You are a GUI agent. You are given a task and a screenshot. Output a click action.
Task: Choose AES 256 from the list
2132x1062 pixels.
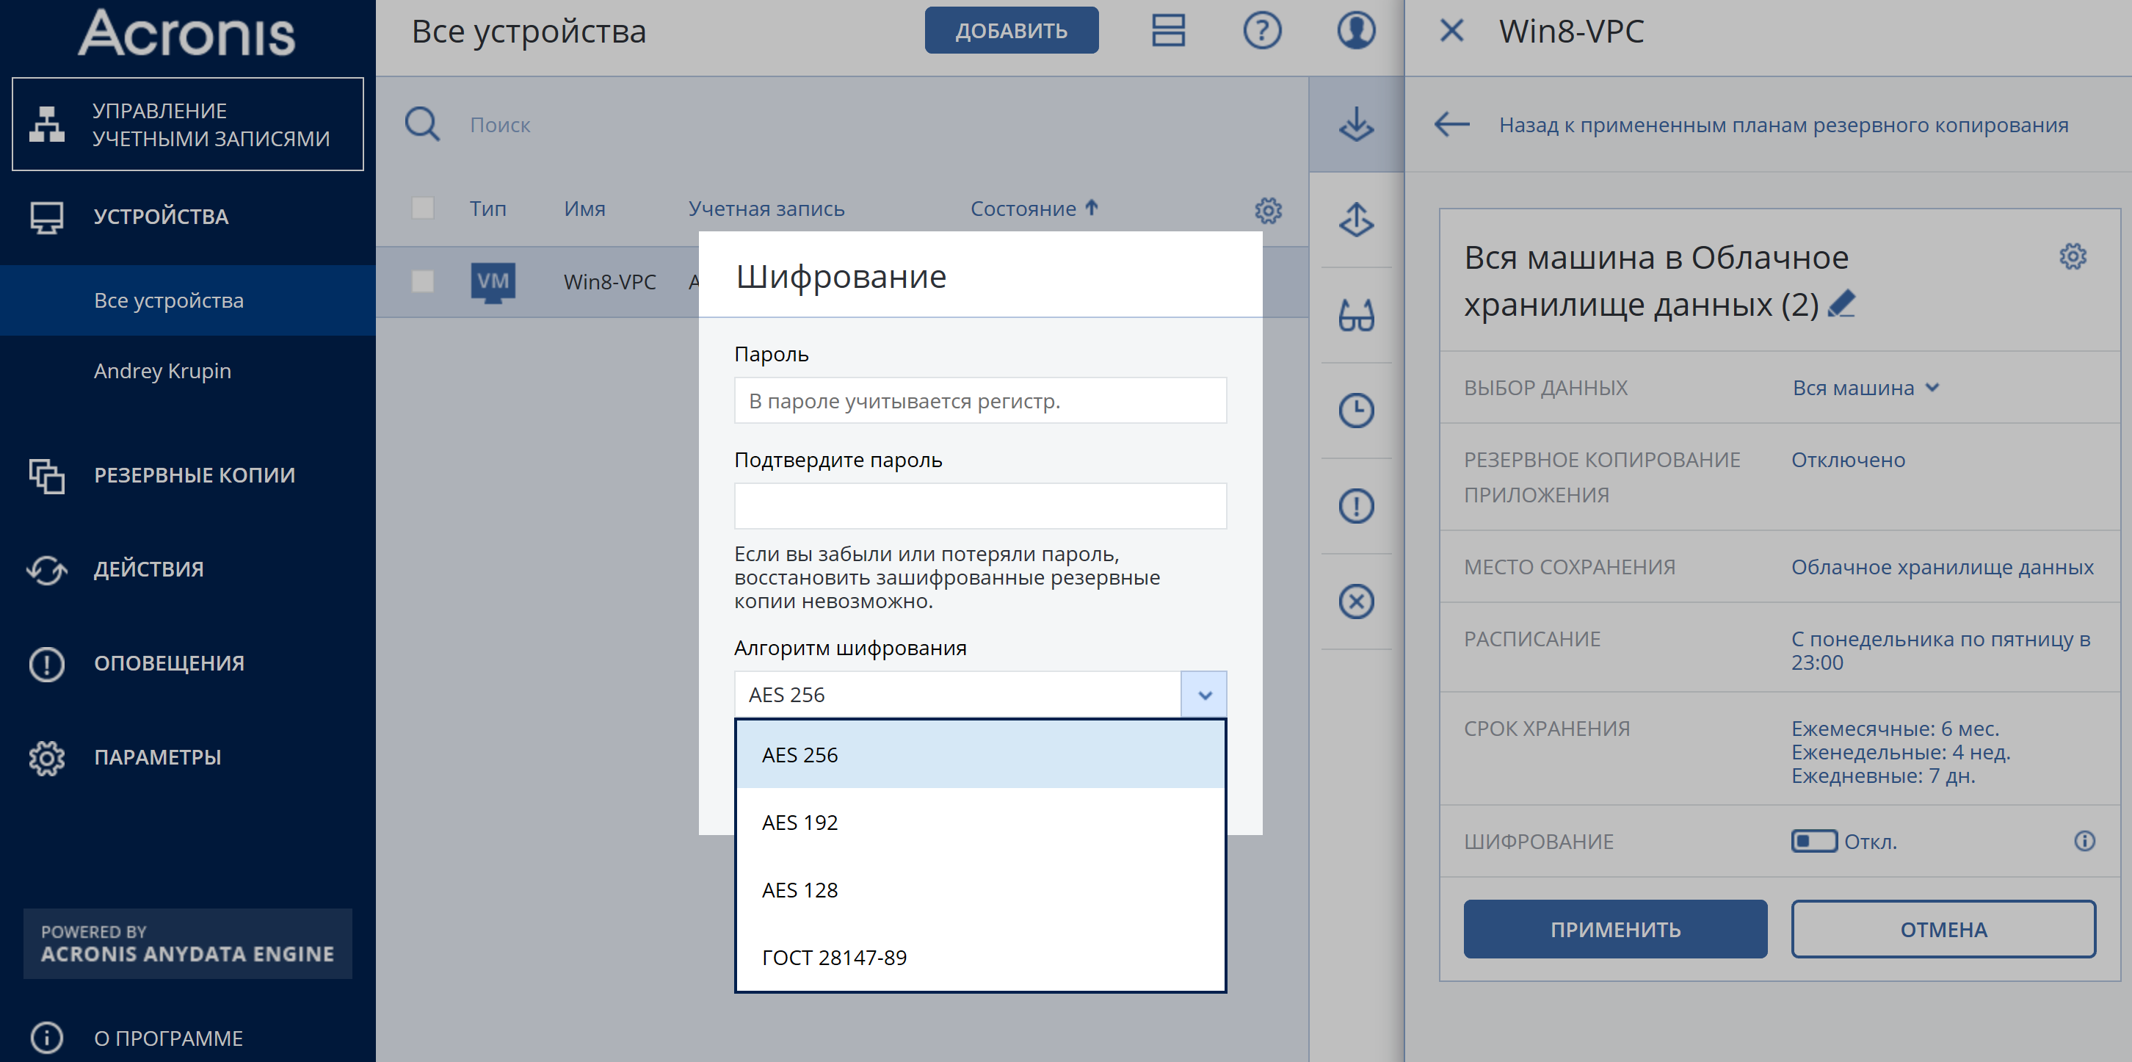pos(980,755)
